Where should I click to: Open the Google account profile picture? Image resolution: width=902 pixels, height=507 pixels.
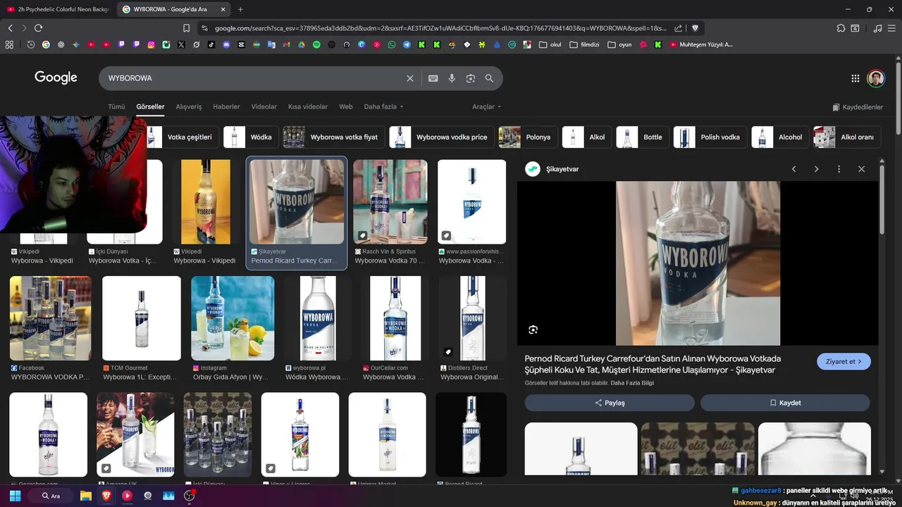[x=876, y=78]
